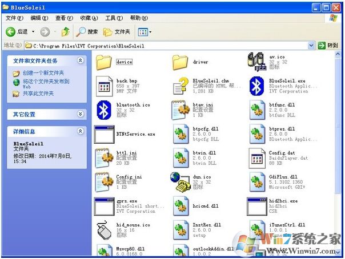This screenshot has width=345, height=259.
Task: Select btfunc.dll file icon
Action: pyautogui.click(x=257, y=110)
